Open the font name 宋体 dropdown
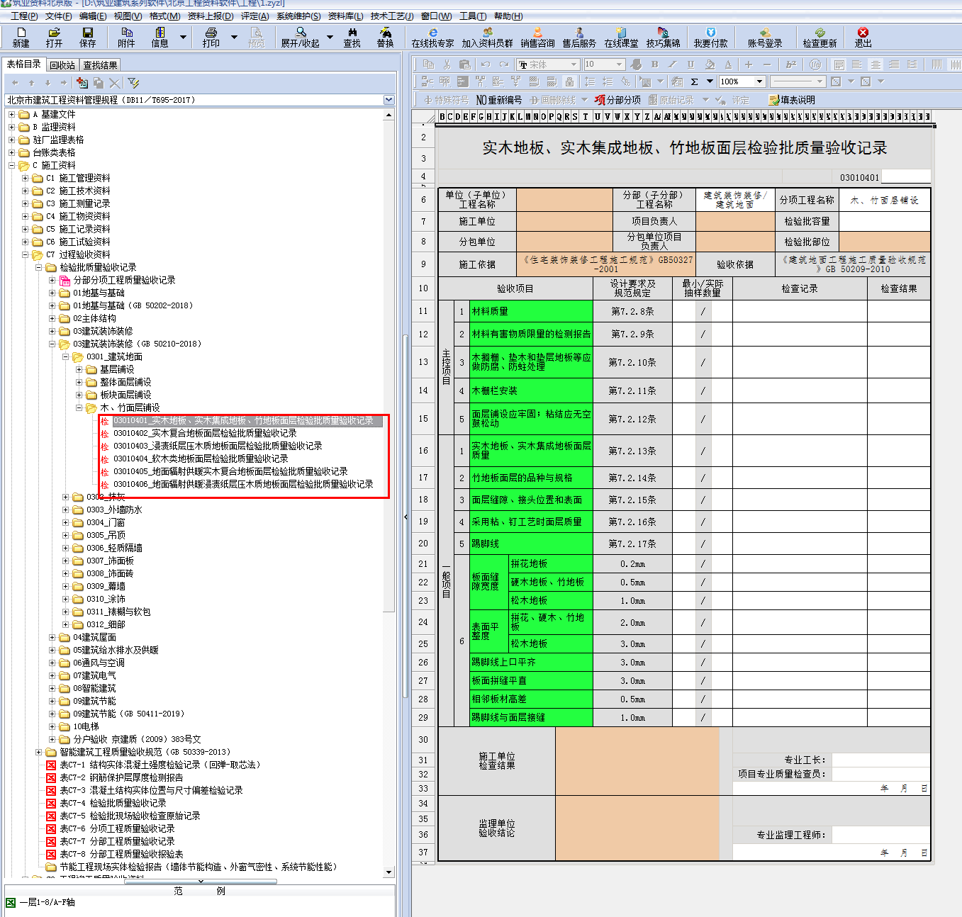This screenshot has width=962, height=917. 574,64
